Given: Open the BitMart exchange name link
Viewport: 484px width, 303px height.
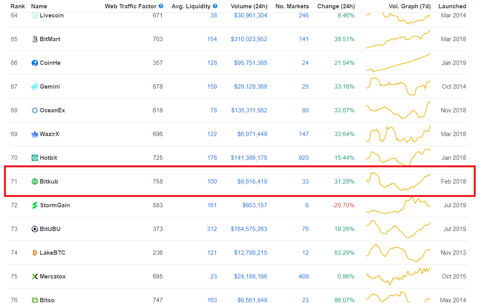Looking at the screenshot, I should click(50, 39).
